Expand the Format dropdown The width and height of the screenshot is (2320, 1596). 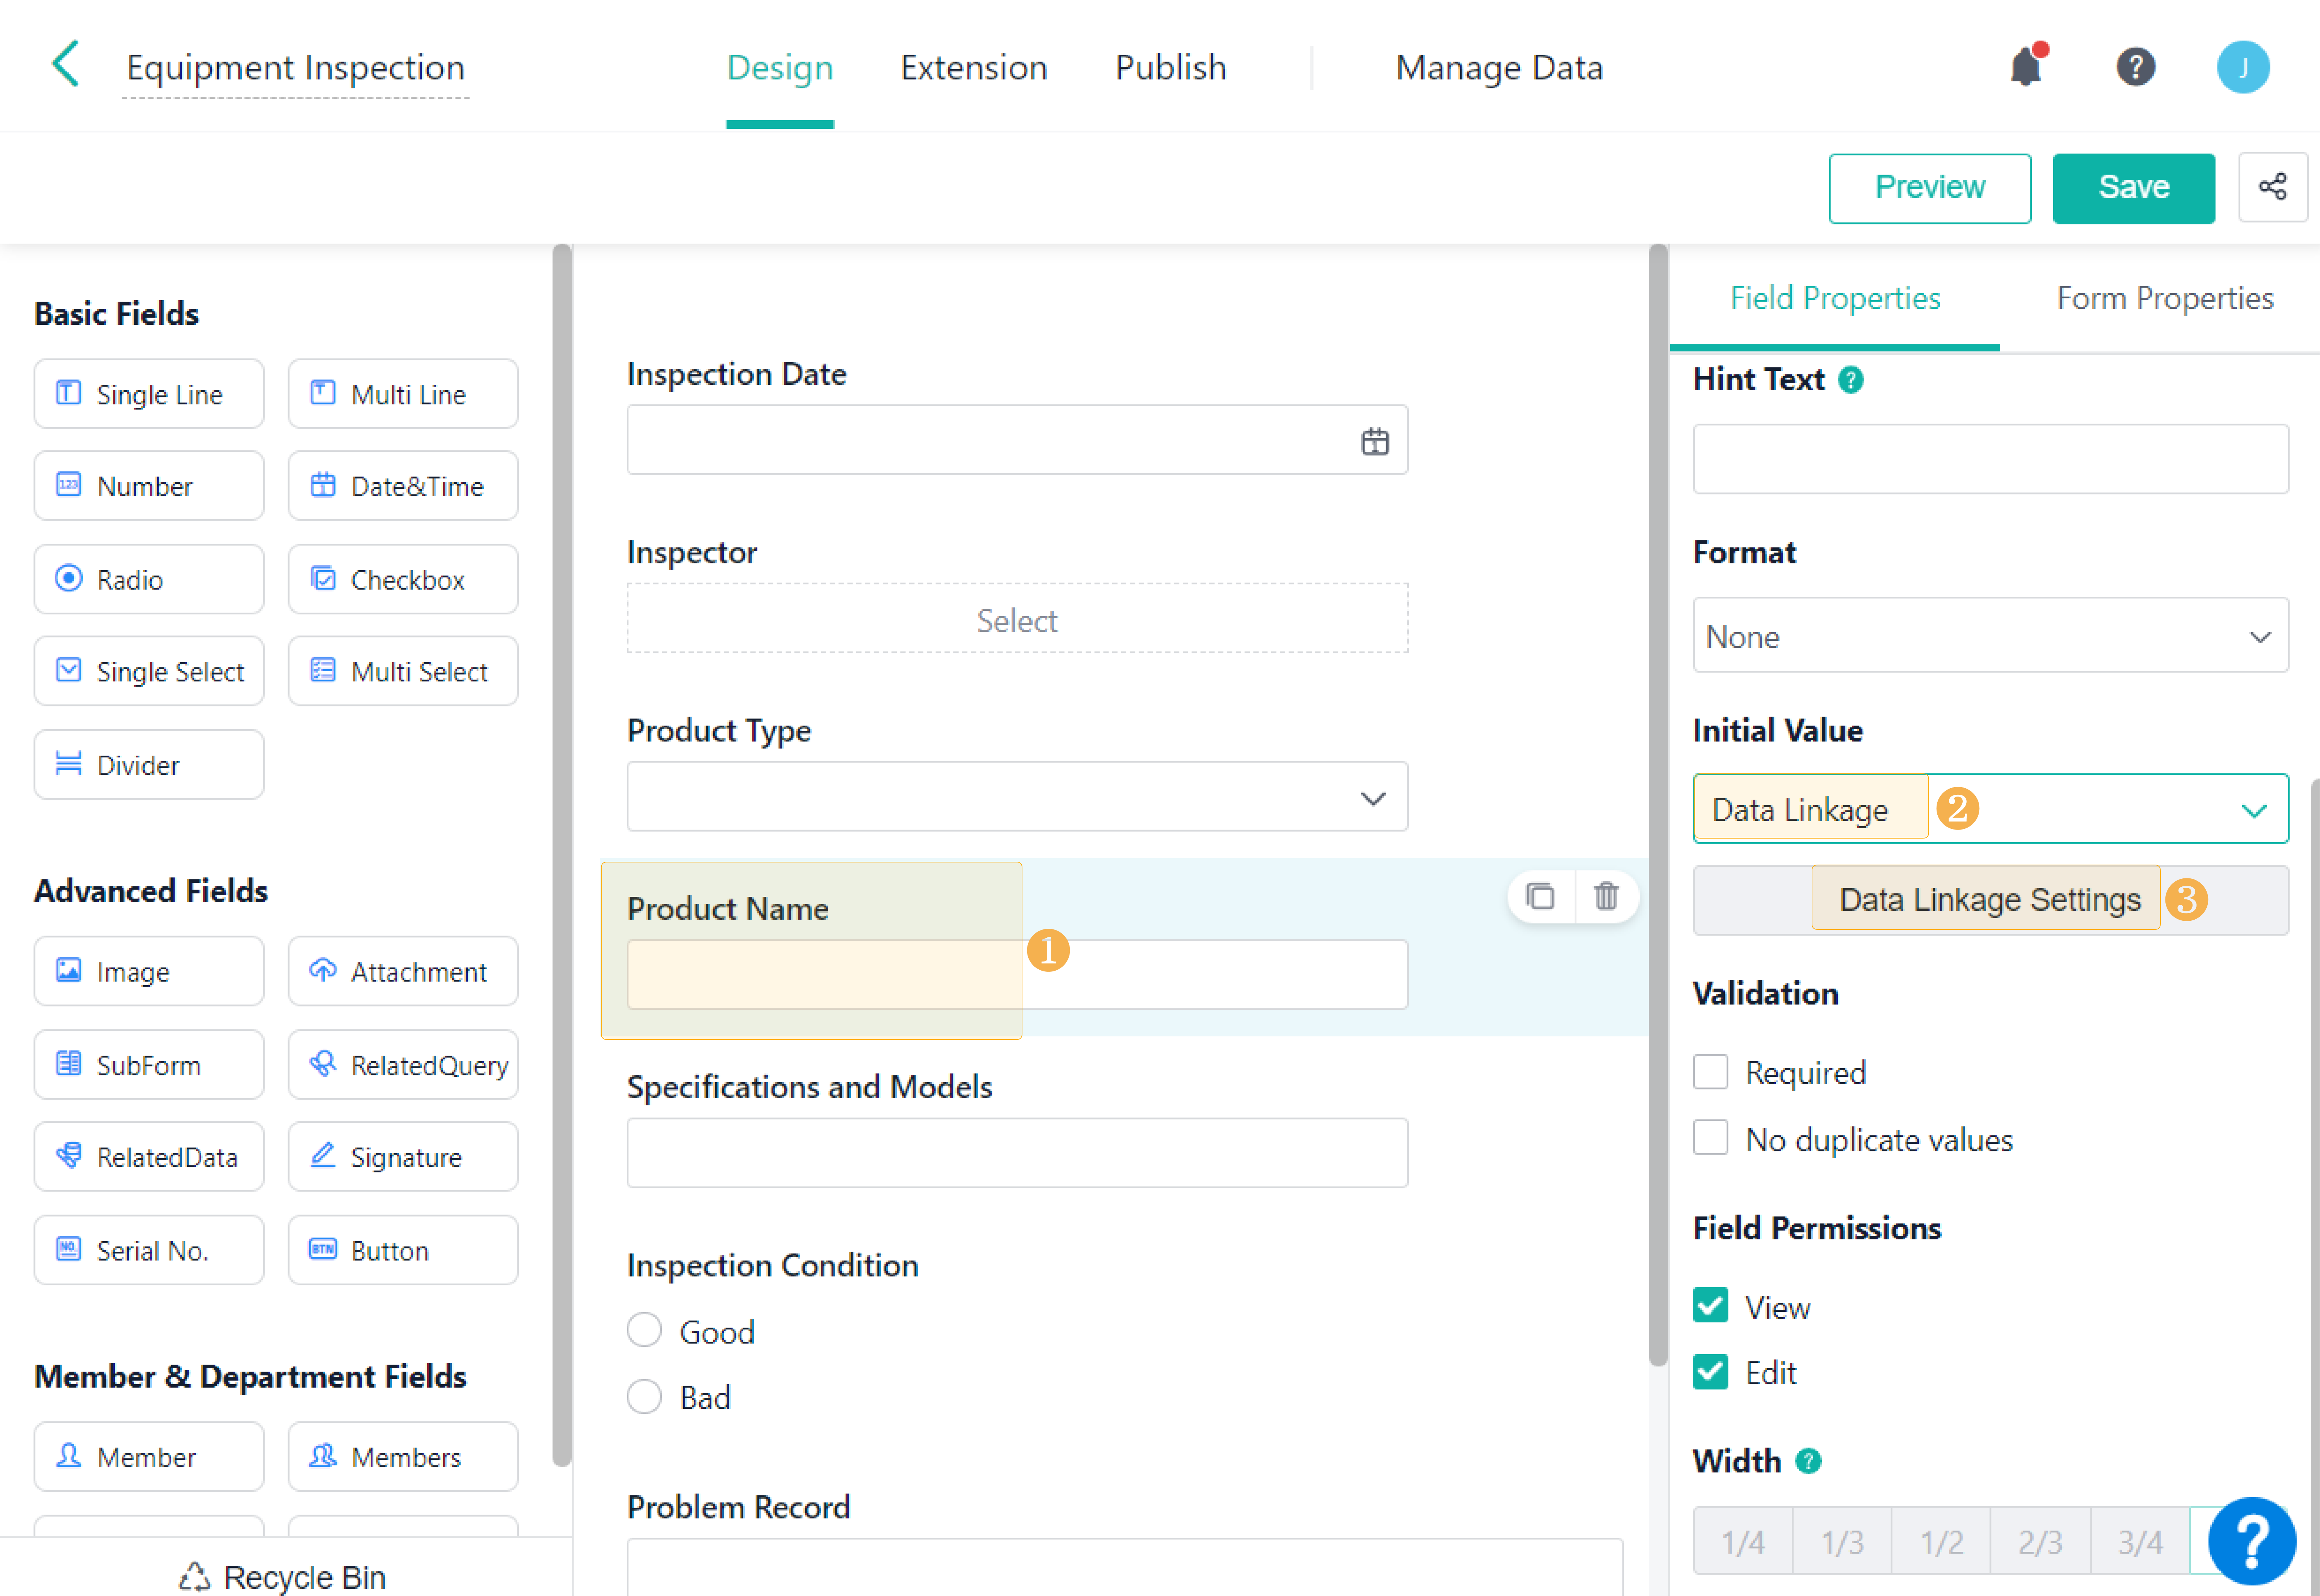tap(1990, 636)
